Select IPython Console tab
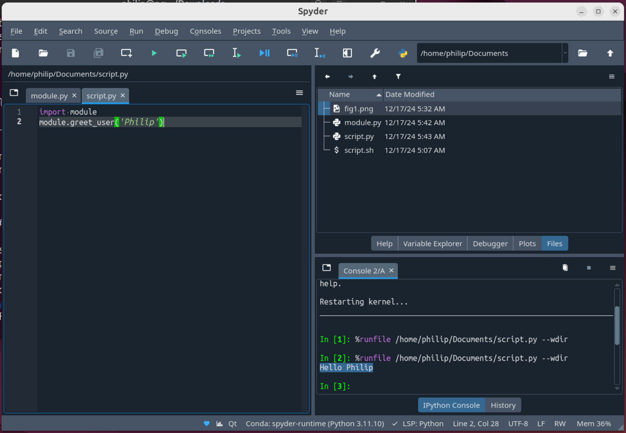626x433 pixels. 451,405
